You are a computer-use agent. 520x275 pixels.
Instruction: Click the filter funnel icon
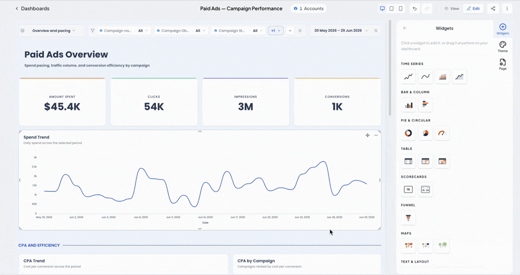click(x=93, y=30)
